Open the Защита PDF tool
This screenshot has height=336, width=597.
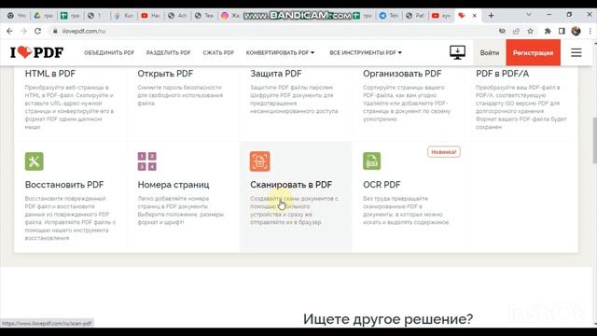click(x=276, y=74)
